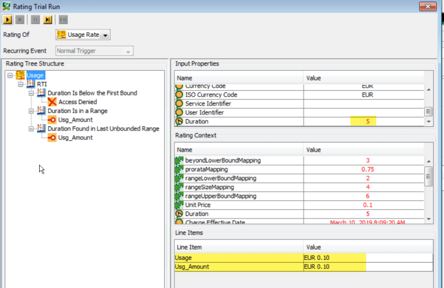The height and width of the screenshot is (288, 444).
Task: Select the Access Denied red X icon
Action: (x=52, y=102)
